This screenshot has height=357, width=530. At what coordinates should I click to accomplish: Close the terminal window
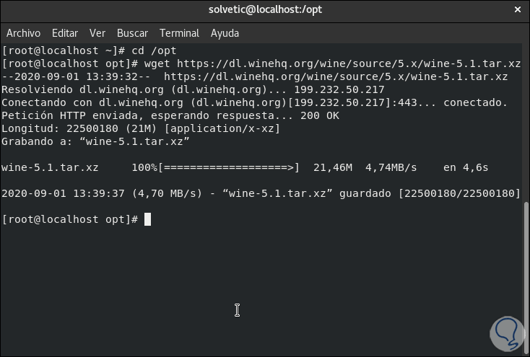(517, 10)
